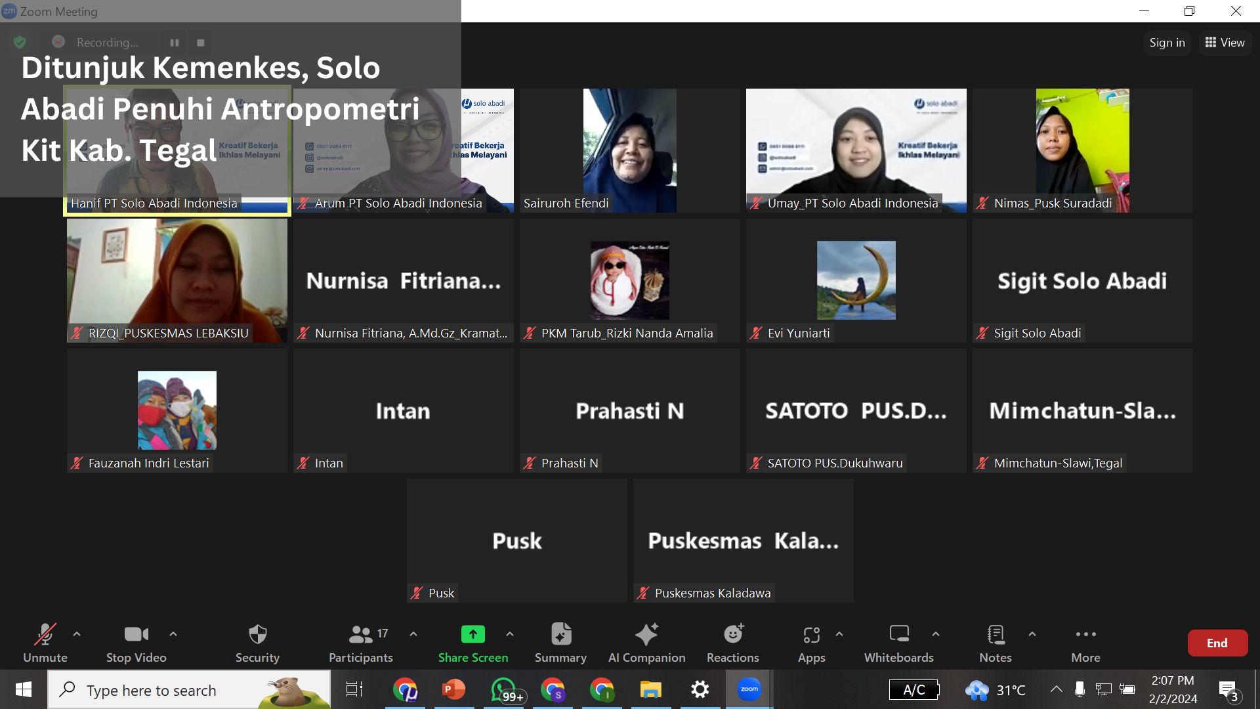Screen dimensions: 1260x709
Task: Click the green Share Screen icon
Action: pos(472,634)
